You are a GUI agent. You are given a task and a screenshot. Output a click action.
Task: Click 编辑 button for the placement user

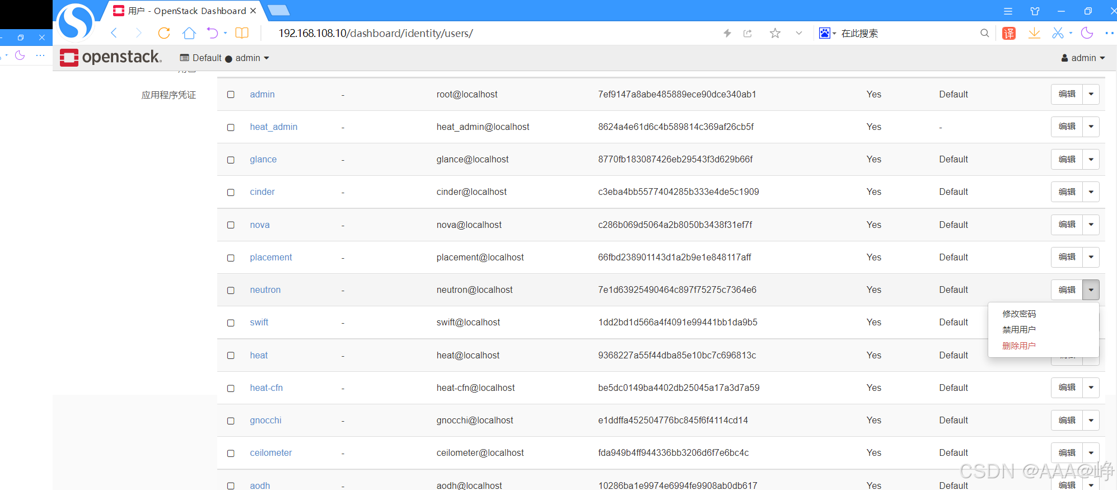coord(1067,257)
